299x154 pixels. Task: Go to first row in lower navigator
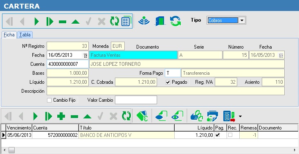pyautogui.click(x=8, y=116)
